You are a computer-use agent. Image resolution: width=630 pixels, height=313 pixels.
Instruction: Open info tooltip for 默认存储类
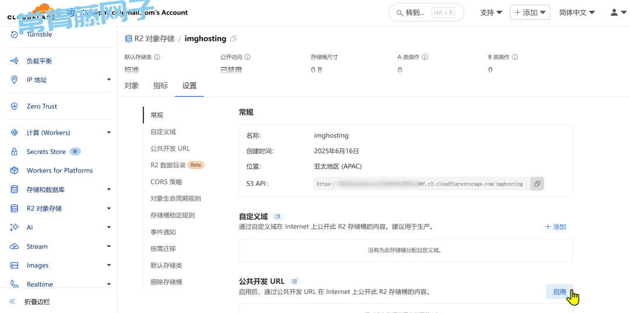(x=157, y=57)
